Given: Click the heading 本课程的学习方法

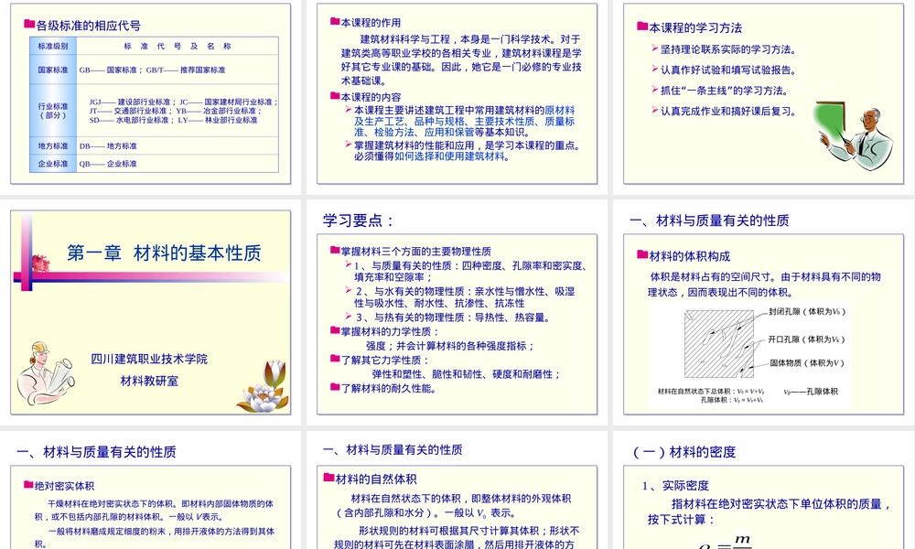Looking at the screenshot, I should point(695,27).
